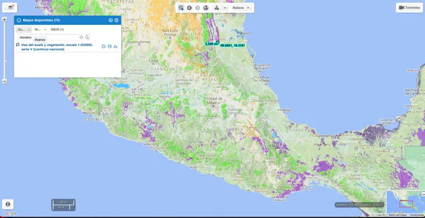Select the zoom magnifier tool in toolbar
The image size is (425, 218).
181,8
